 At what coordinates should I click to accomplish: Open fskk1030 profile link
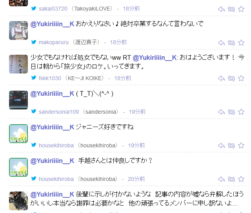50,78
